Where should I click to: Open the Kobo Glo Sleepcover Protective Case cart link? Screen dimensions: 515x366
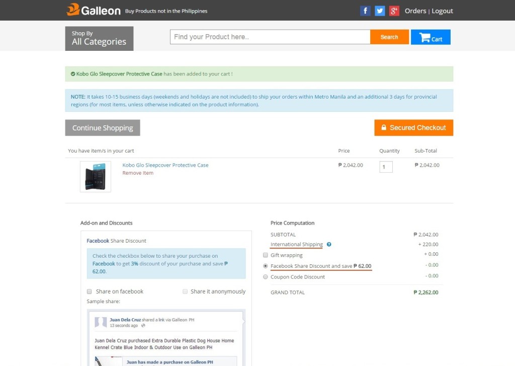tap(165, 165)
